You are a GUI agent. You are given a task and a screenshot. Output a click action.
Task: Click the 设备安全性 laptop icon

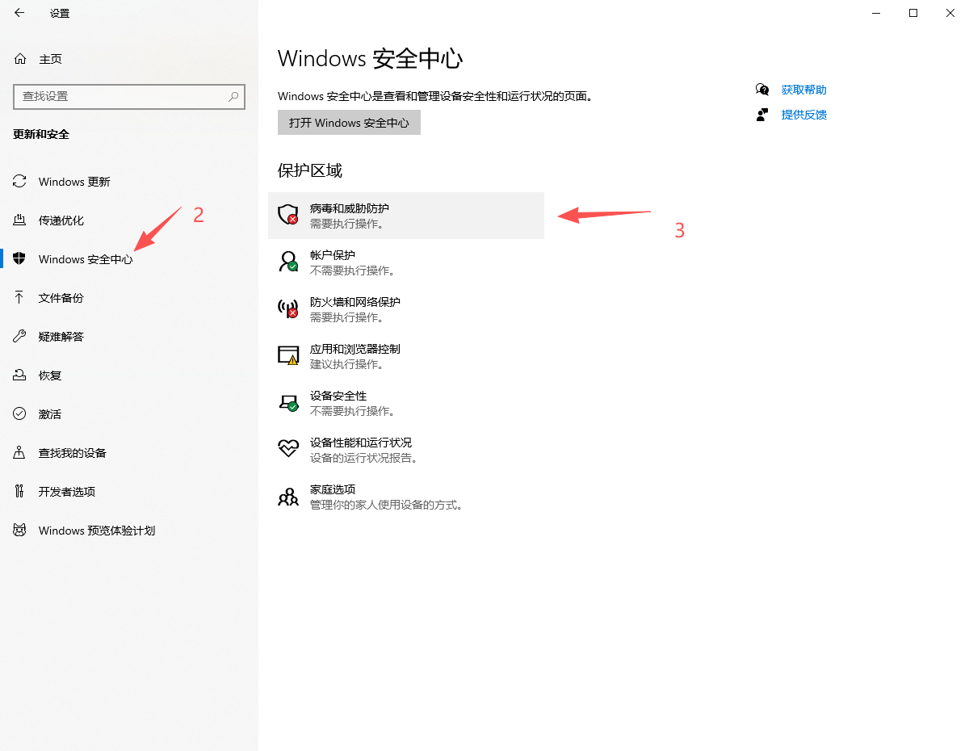pyautogui.click(x=288, y=402)
